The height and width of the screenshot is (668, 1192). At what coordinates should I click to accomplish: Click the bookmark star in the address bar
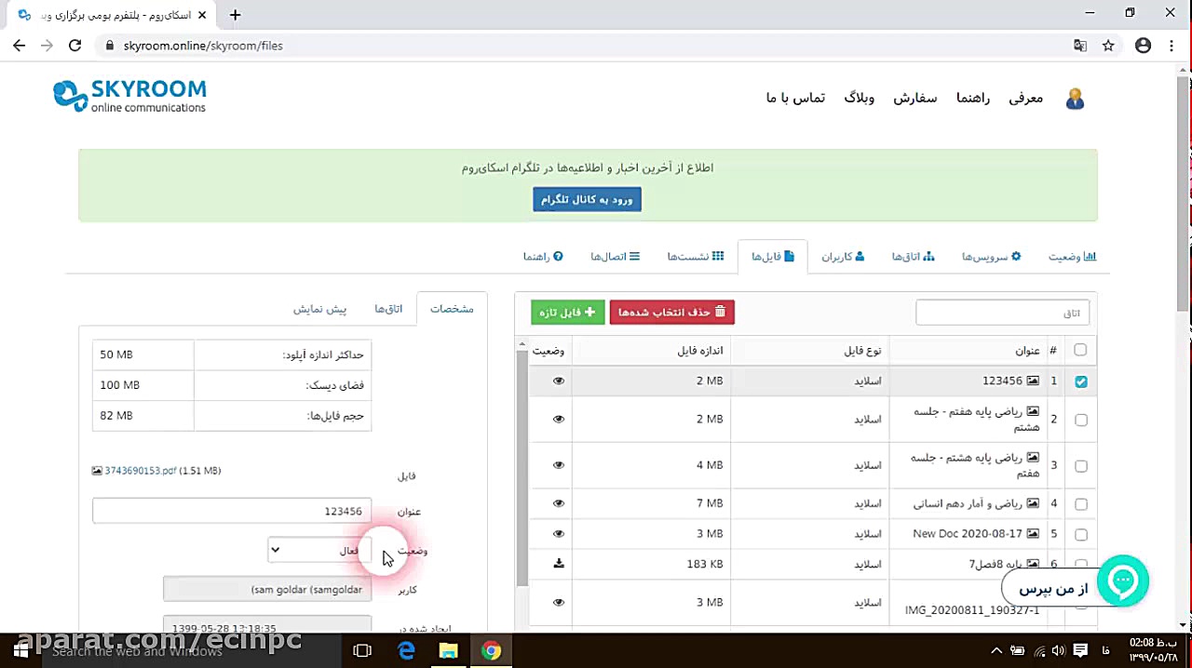[x=1108, y=45]
